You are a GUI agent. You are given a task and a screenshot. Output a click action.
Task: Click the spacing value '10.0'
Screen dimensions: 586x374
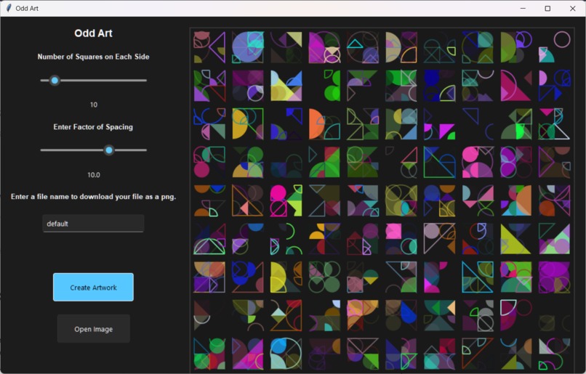[94, 175]
